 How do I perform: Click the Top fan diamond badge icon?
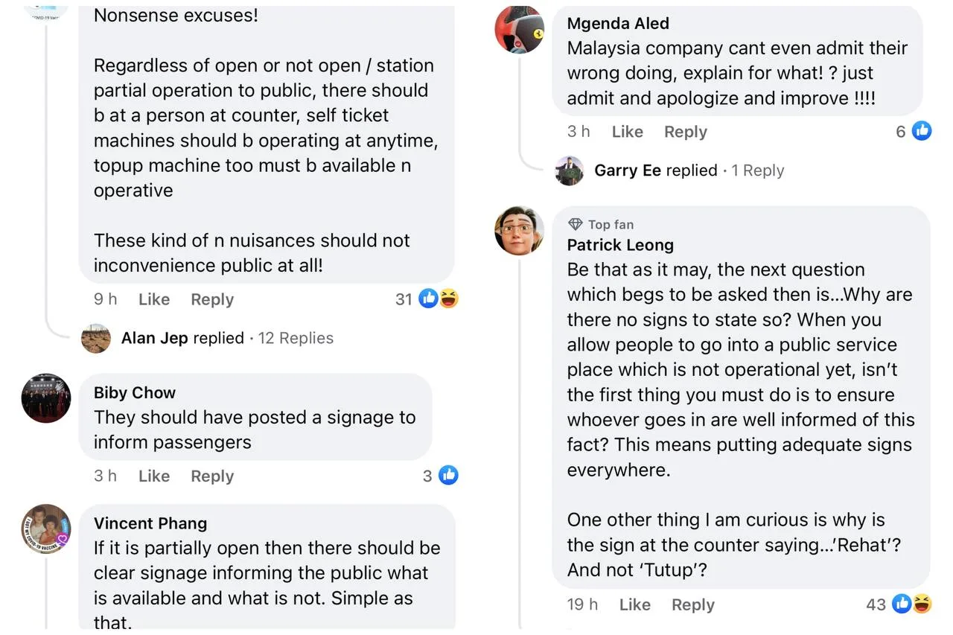[x=575, y=224]
